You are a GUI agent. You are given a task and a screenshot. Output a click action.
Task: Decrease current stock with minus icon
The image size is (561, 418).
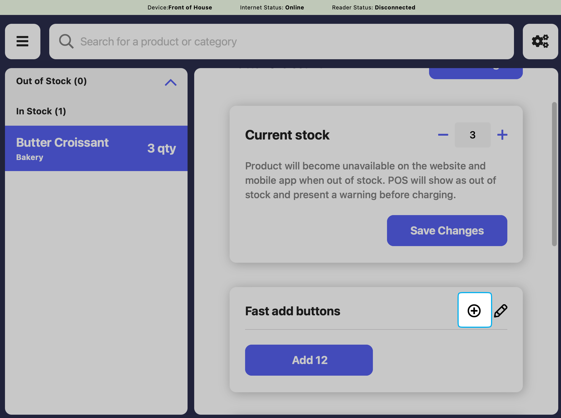pos(443,135)
